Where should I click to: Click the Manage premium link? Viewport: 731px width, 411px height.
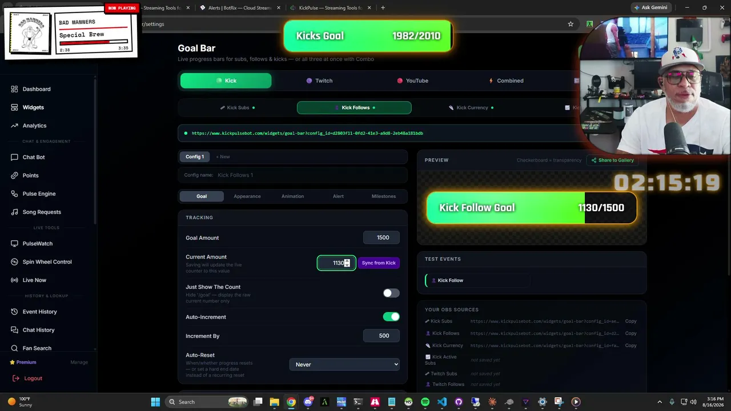79,362
